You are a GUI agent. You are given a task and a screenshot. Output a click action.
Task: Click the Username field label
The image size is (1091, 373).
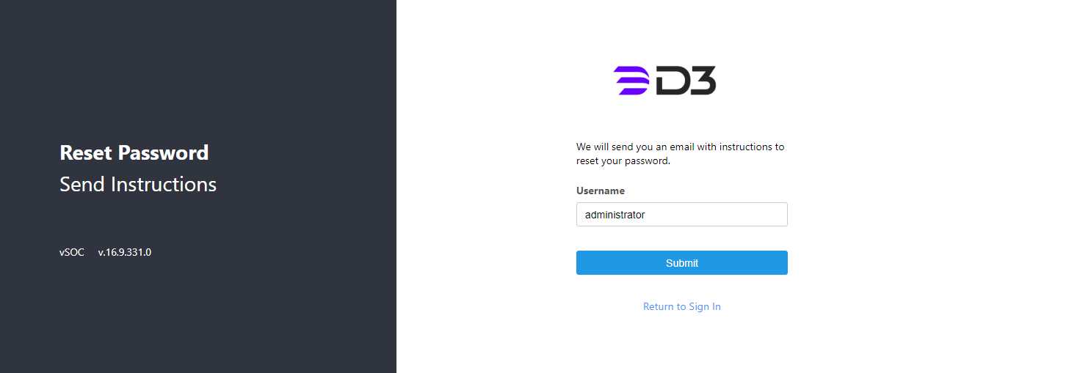601,191
